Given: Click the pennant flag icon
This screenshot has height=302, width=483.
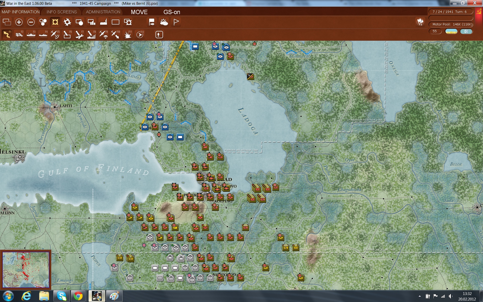Looking at the screenshot, I should [x=176, y=22].
